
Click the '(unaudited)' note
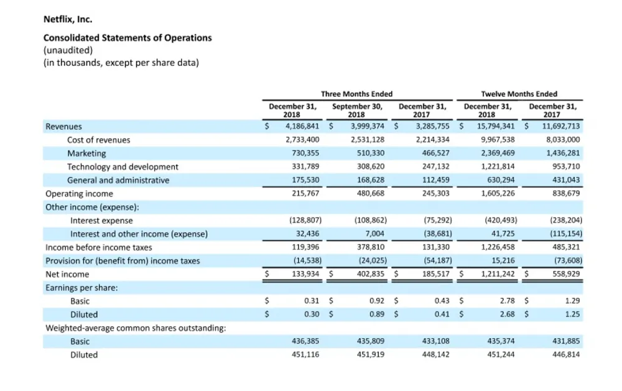tap(68, 50)
